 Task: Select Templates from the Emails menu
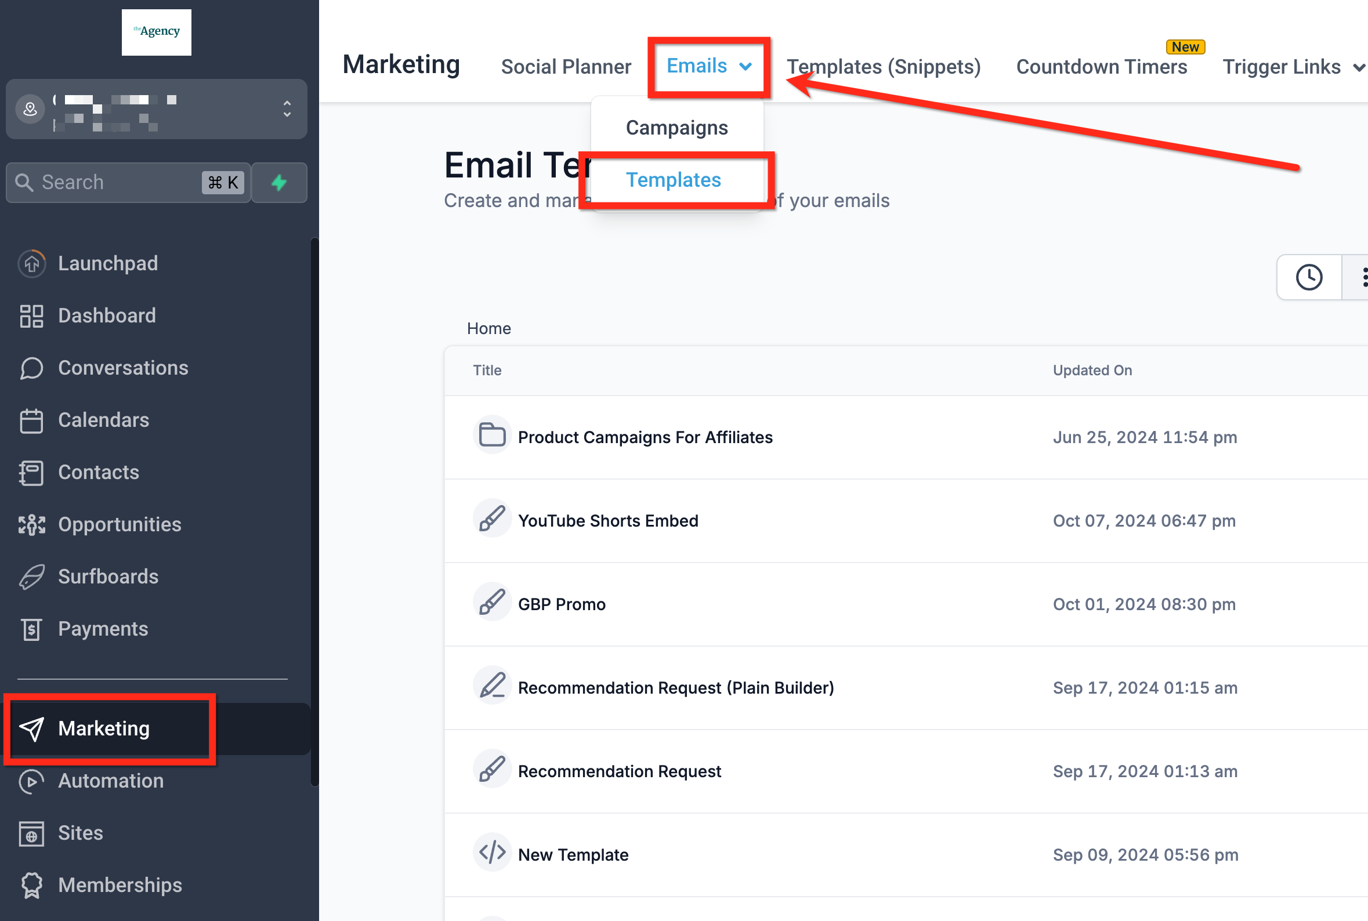click(673, 180)
